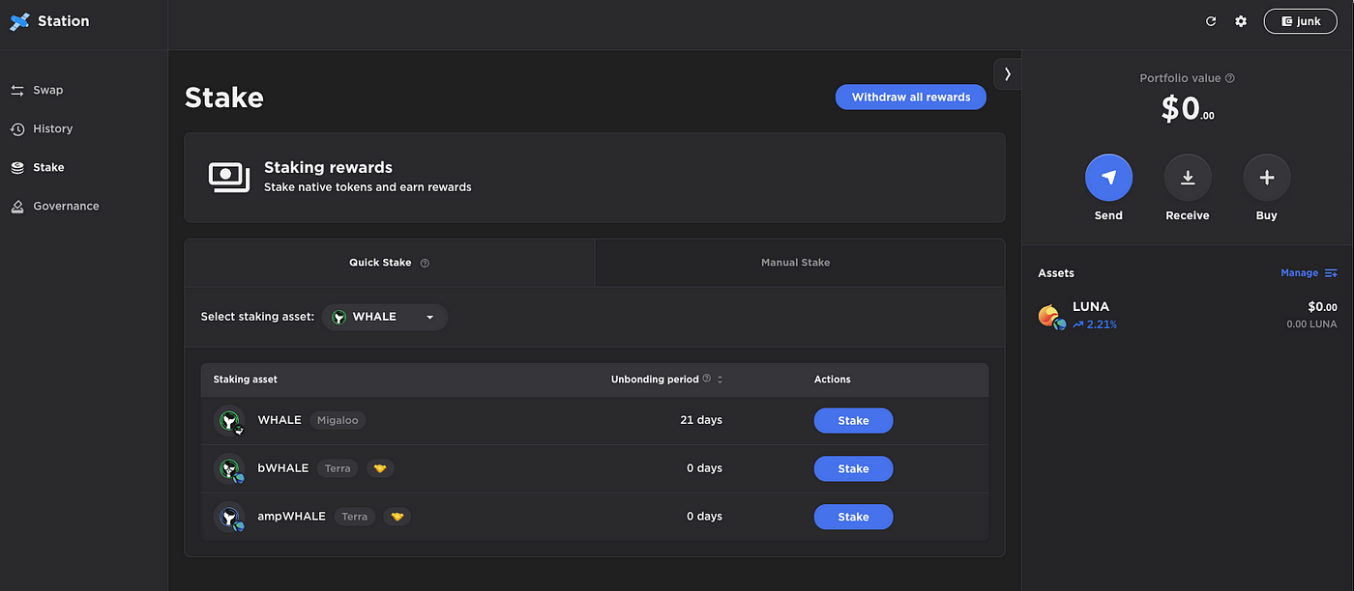Select the LUNA asset name

[1091, 306]
